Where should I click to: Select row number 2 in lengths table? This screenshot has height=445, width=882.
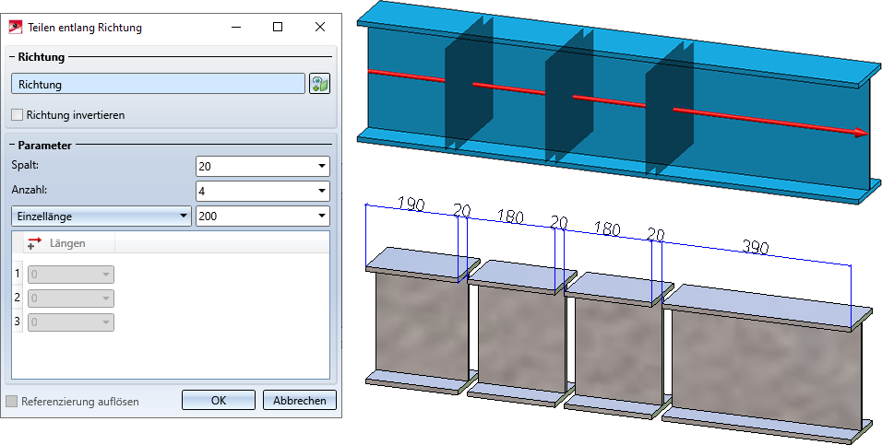pos(18,299)
